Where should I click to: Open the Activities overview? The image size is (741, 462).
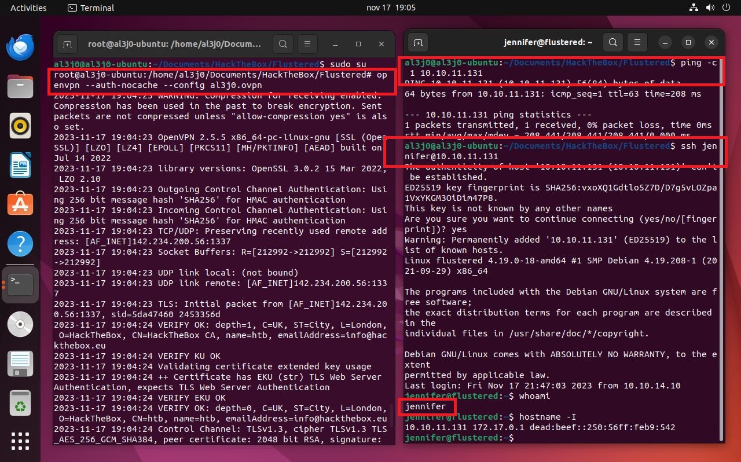click(x=28, y=8)
